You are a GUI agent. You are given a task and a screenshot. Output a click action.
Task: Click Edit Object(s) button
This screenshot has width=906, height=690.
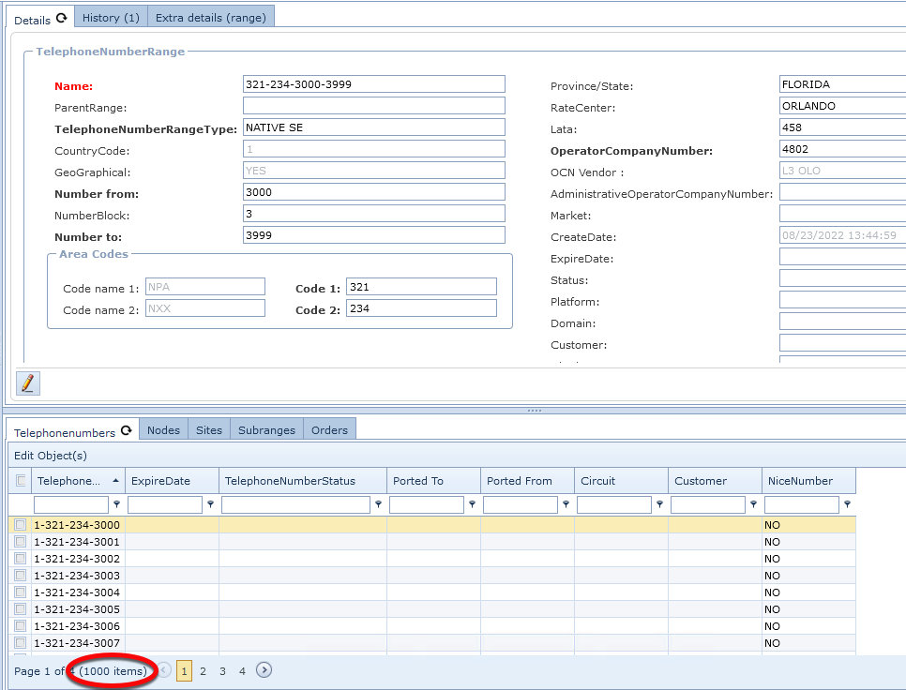click(51, 456)
